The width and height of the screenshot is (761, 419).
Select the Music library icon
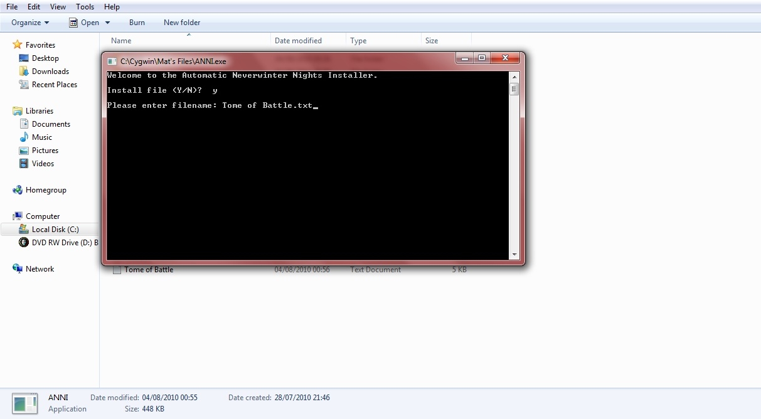[24, 137]
